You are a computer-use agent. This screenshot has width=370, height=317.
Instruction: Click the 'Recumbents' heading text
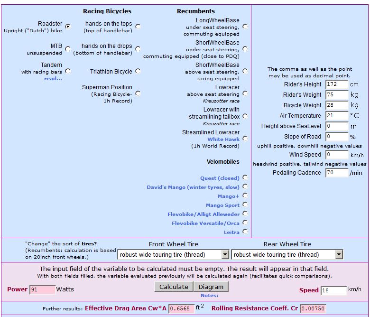point(196,11)
